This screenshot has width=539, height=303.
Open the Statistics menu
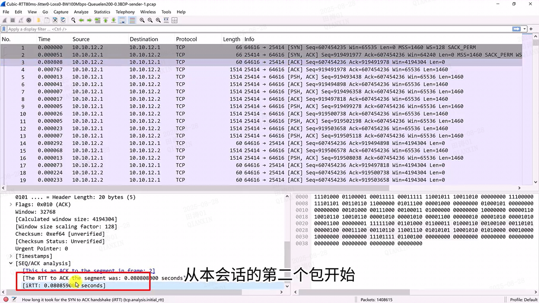[102, 12]
